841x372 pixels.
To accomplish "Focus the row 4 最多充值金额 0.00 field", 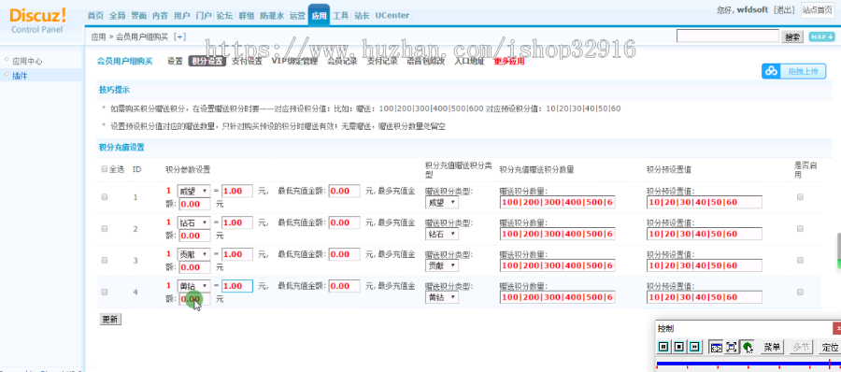I will point(194,299).
